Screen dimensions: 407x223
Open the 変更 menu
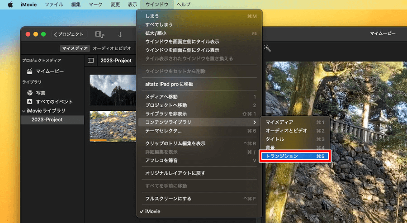click(115, 5)
